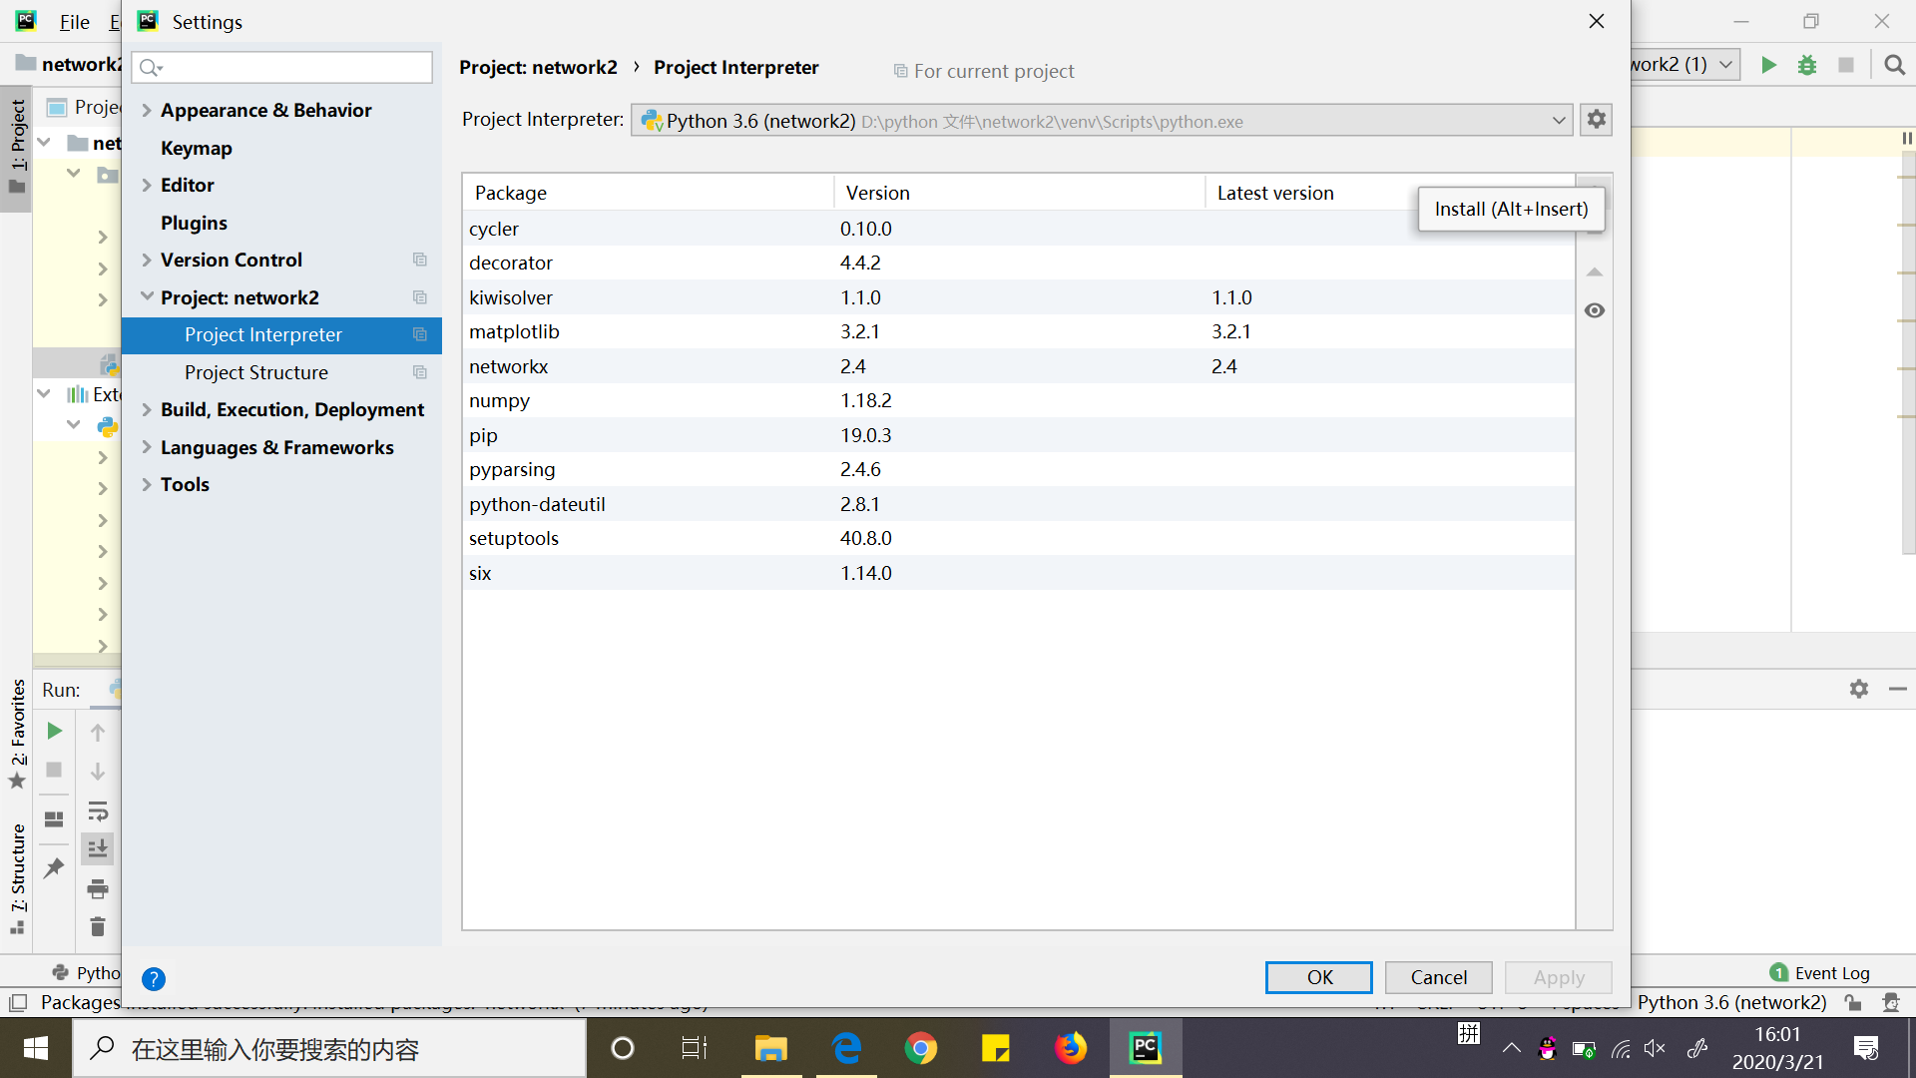The height and width of the screenshot is (1078, 1916).
Task: Click the green Debug bug icon
Action: (x=1807, y=65)
